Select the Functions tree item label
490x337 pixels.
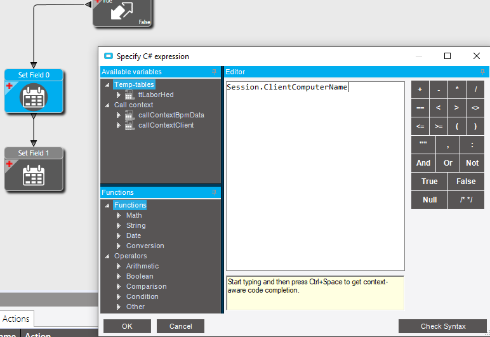click(130, 205)
